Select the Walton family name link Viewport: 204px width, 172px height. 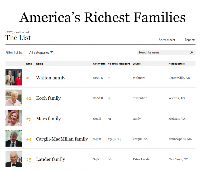coord(51,78)
